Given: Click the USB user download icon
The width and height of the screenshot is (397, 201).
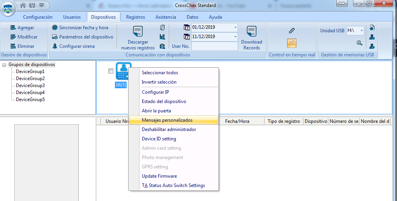Looking at the screenshot, I should click(372, 46).
